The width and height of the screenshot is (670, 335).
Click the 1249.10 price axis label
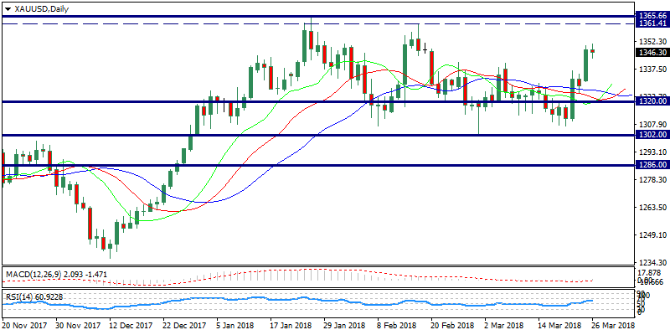(652, 234)
